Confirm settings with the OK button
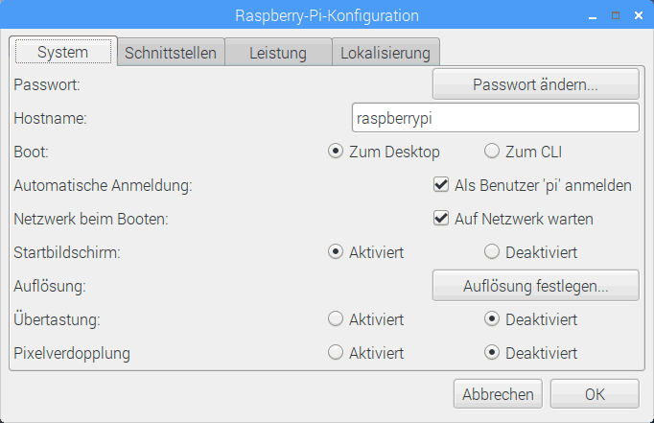This screenshot has width=654, height=423. (596, 393)
